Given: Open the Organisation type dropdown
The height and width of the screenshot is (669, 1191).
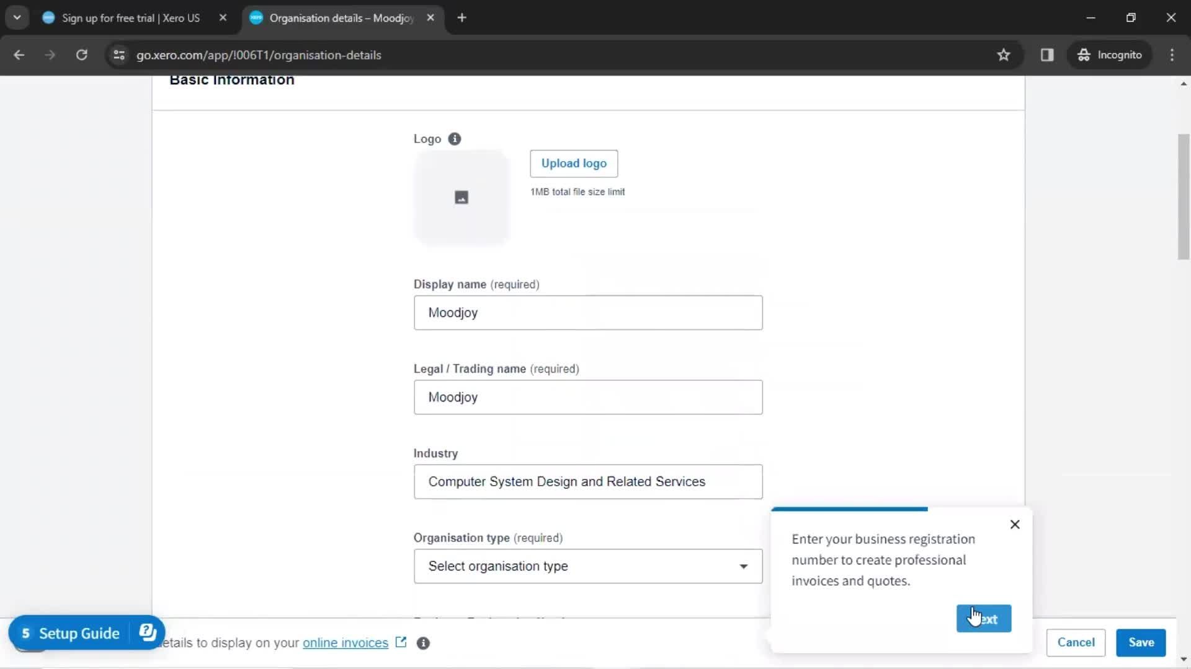Looking at the screenshot, I should click(x=588, y=566).
